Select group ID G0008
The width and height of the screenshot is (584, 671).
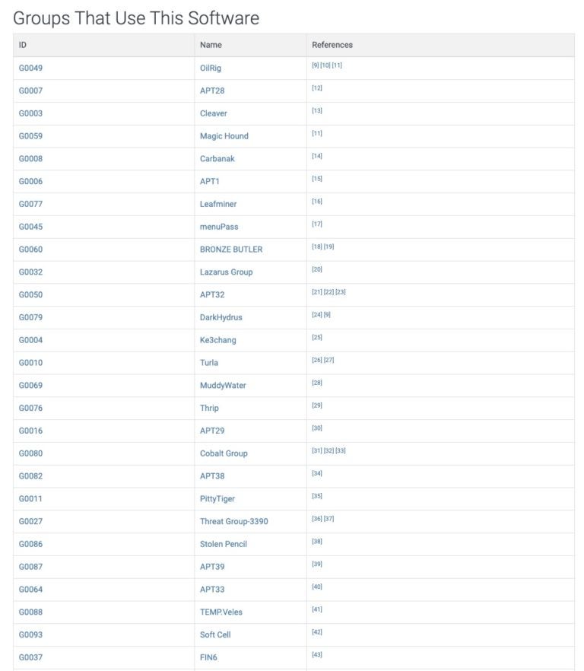pos(30,159)
